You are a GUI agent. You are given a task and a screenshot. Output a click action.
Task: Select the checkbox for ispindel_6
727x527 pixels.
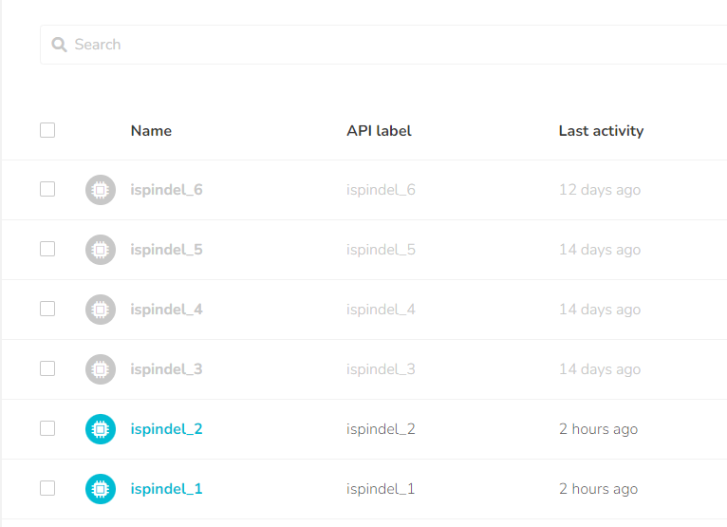pos(47,189)
